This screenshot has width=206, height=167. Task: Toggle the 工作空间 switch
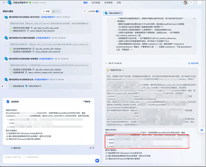[x=98, y=11]
